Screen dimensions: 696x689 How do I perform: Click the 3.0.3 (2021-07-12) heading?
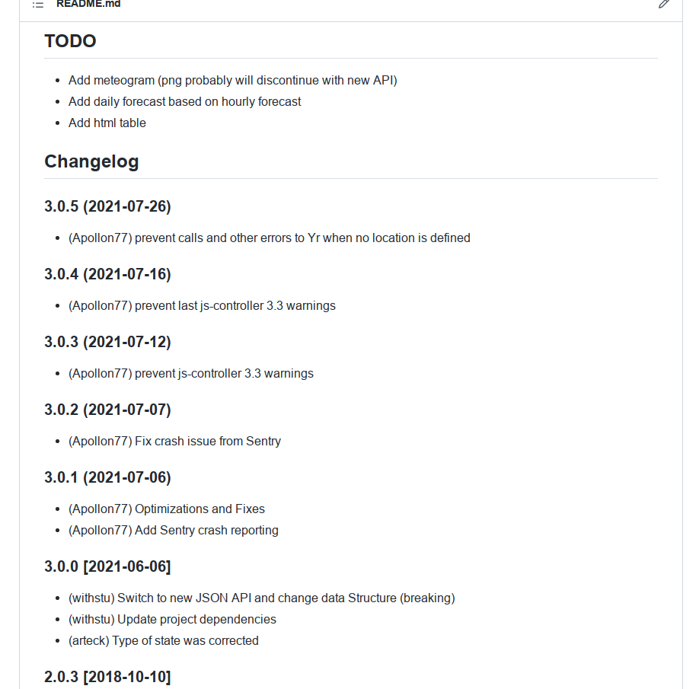(107, 342)
